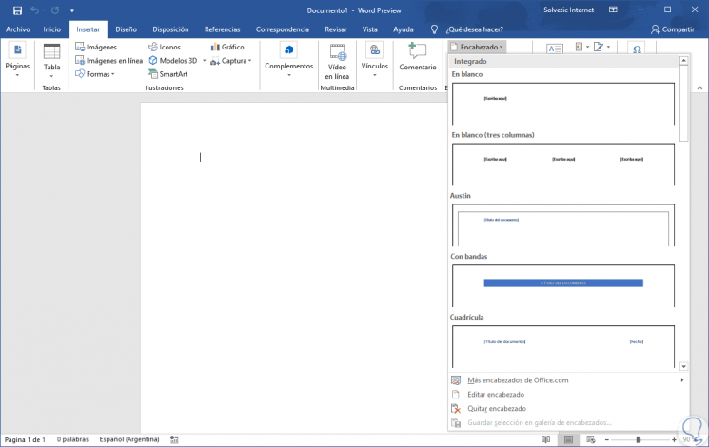Click the Solvetic Internet account name
This screenshot has height=447, width=709.
568,10
